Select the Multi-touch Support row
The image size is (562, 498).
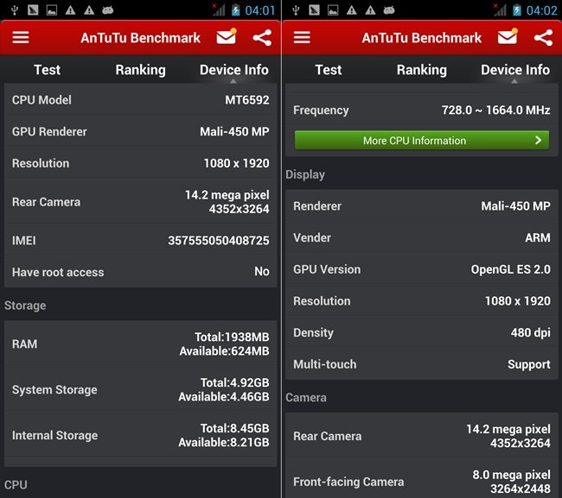[421, 364]
